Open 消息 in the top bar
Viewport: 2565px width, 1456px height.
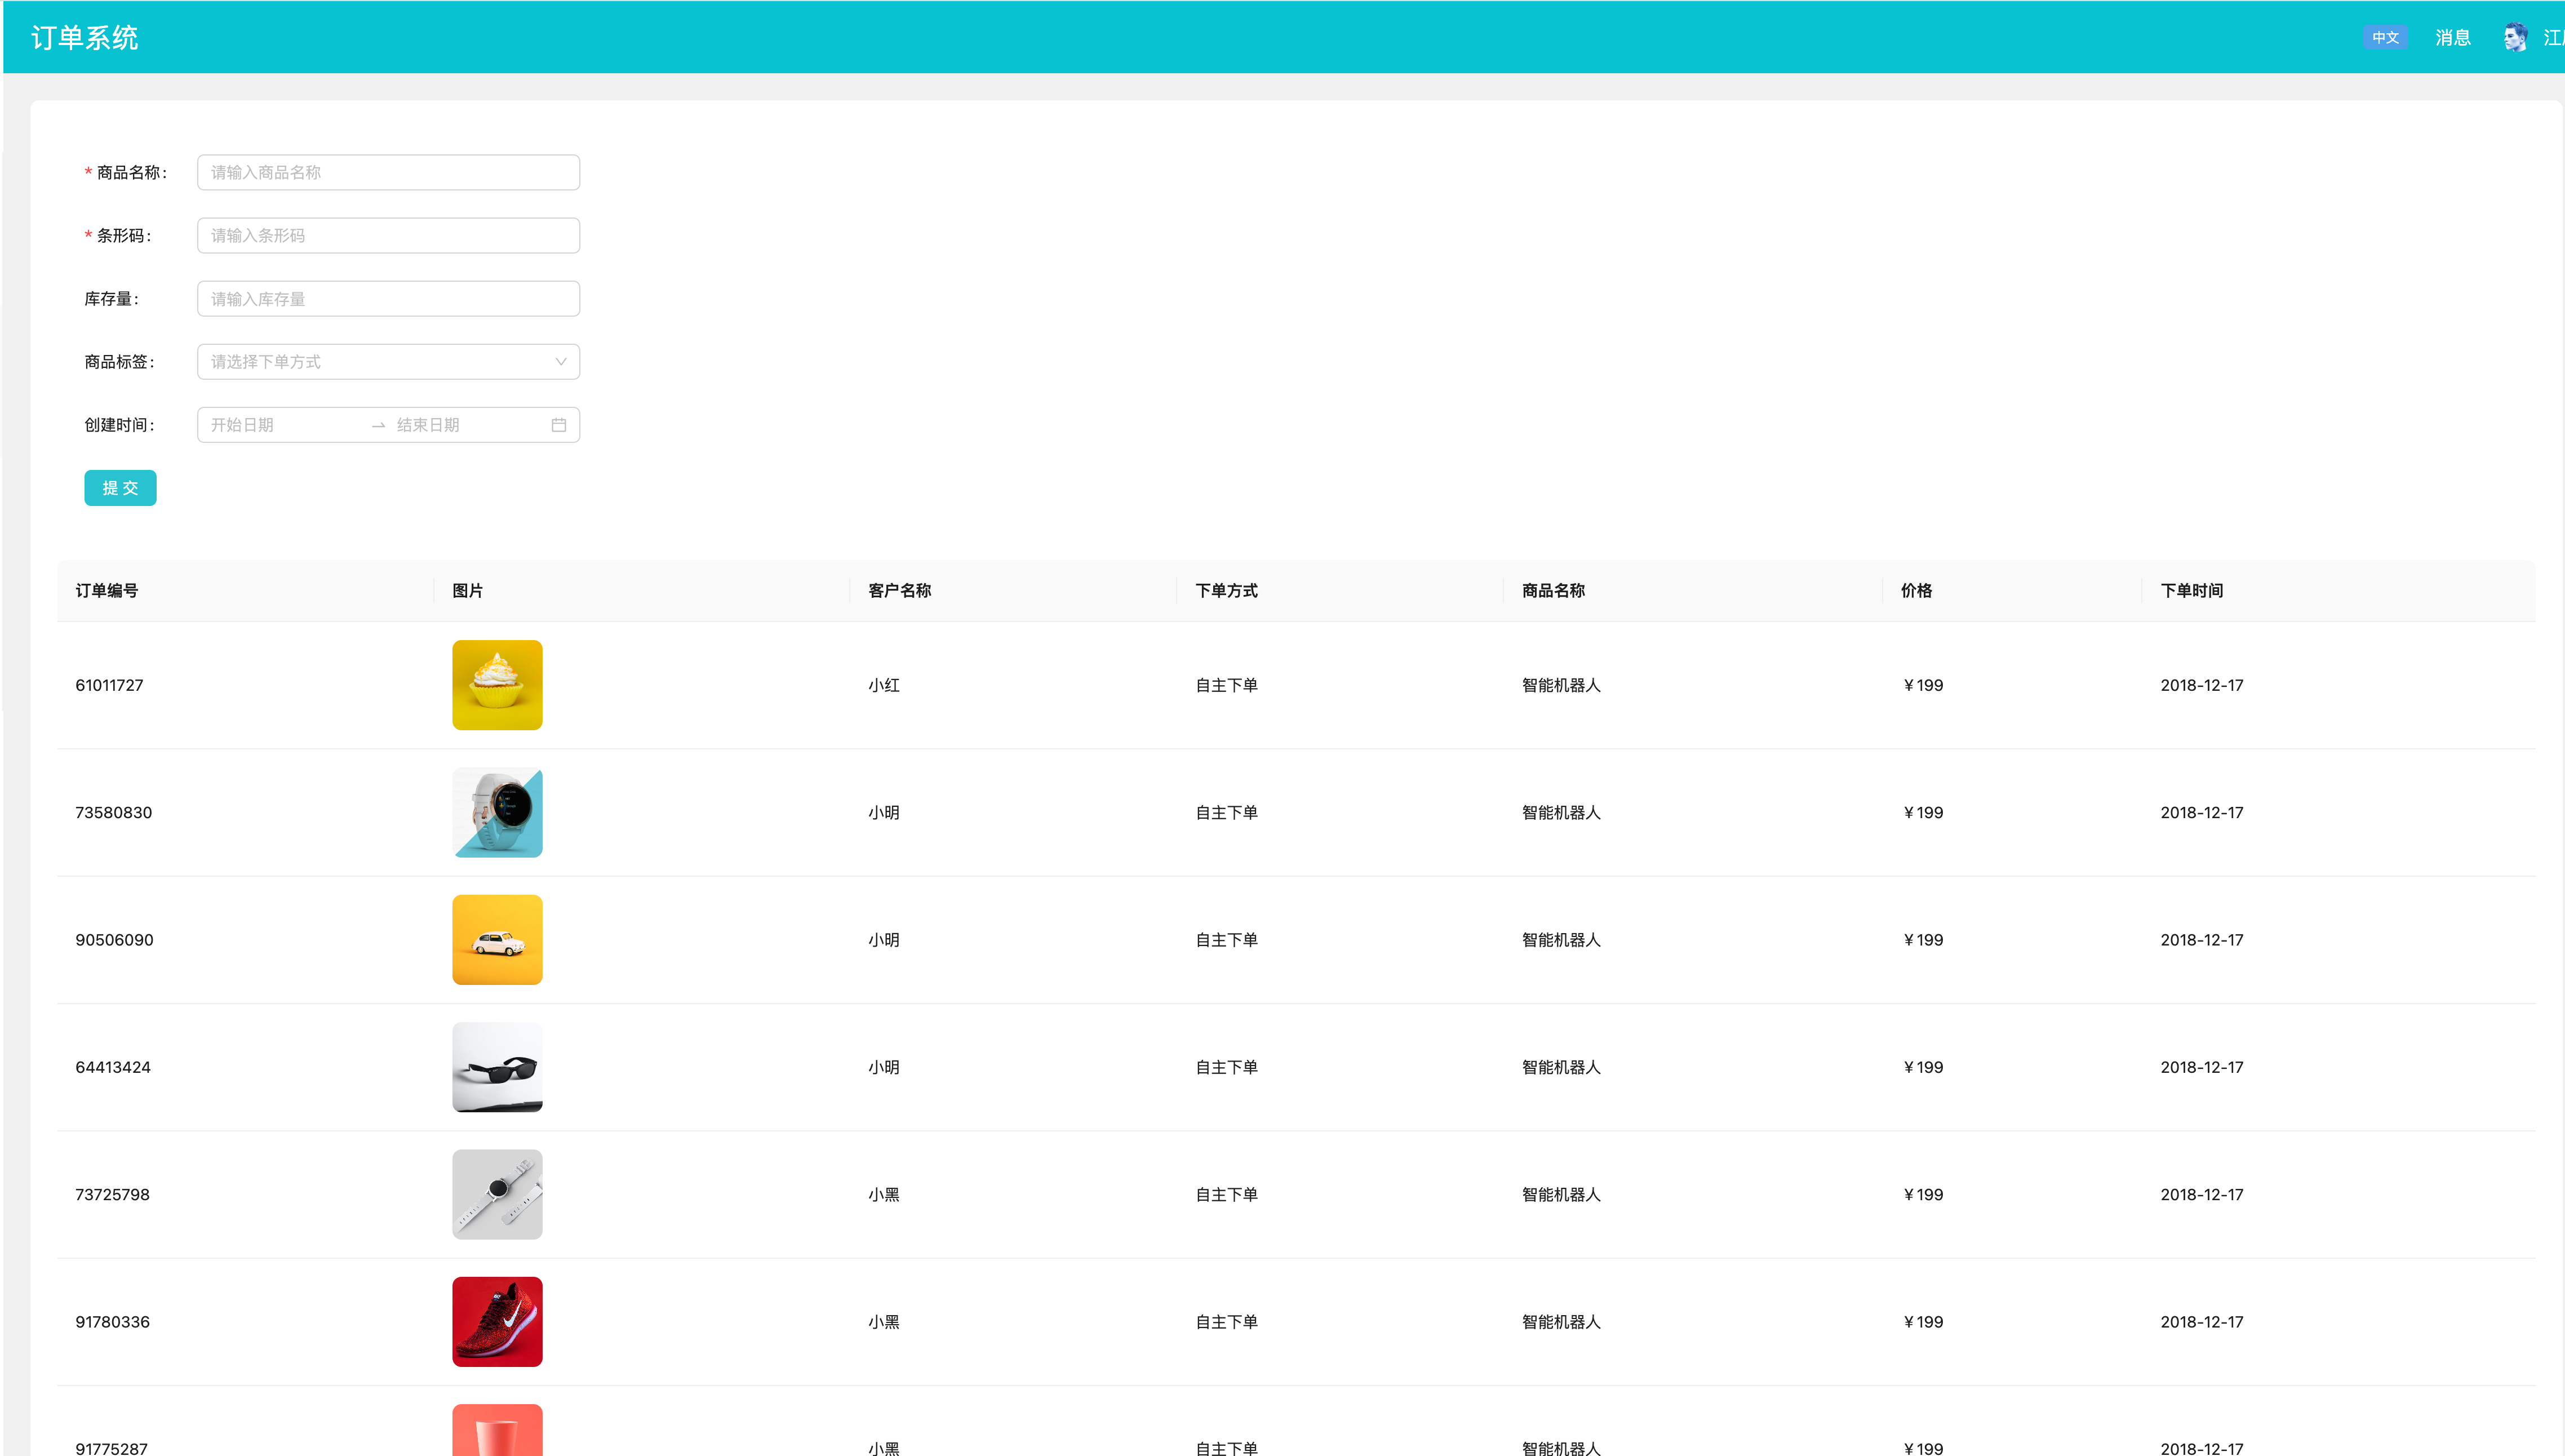pyautogui.click(x=2452, y=38)
